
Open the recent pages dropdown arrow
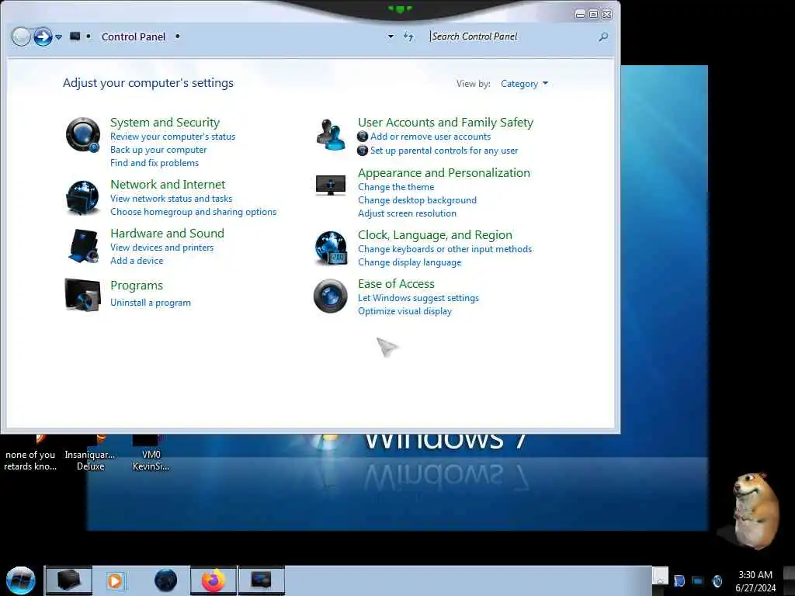tap(59, 36)
